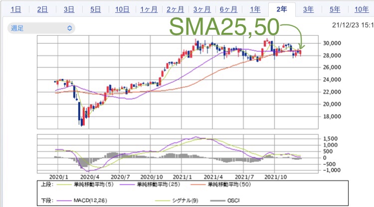Choose the 10日 chart range tab

point(122,9)
